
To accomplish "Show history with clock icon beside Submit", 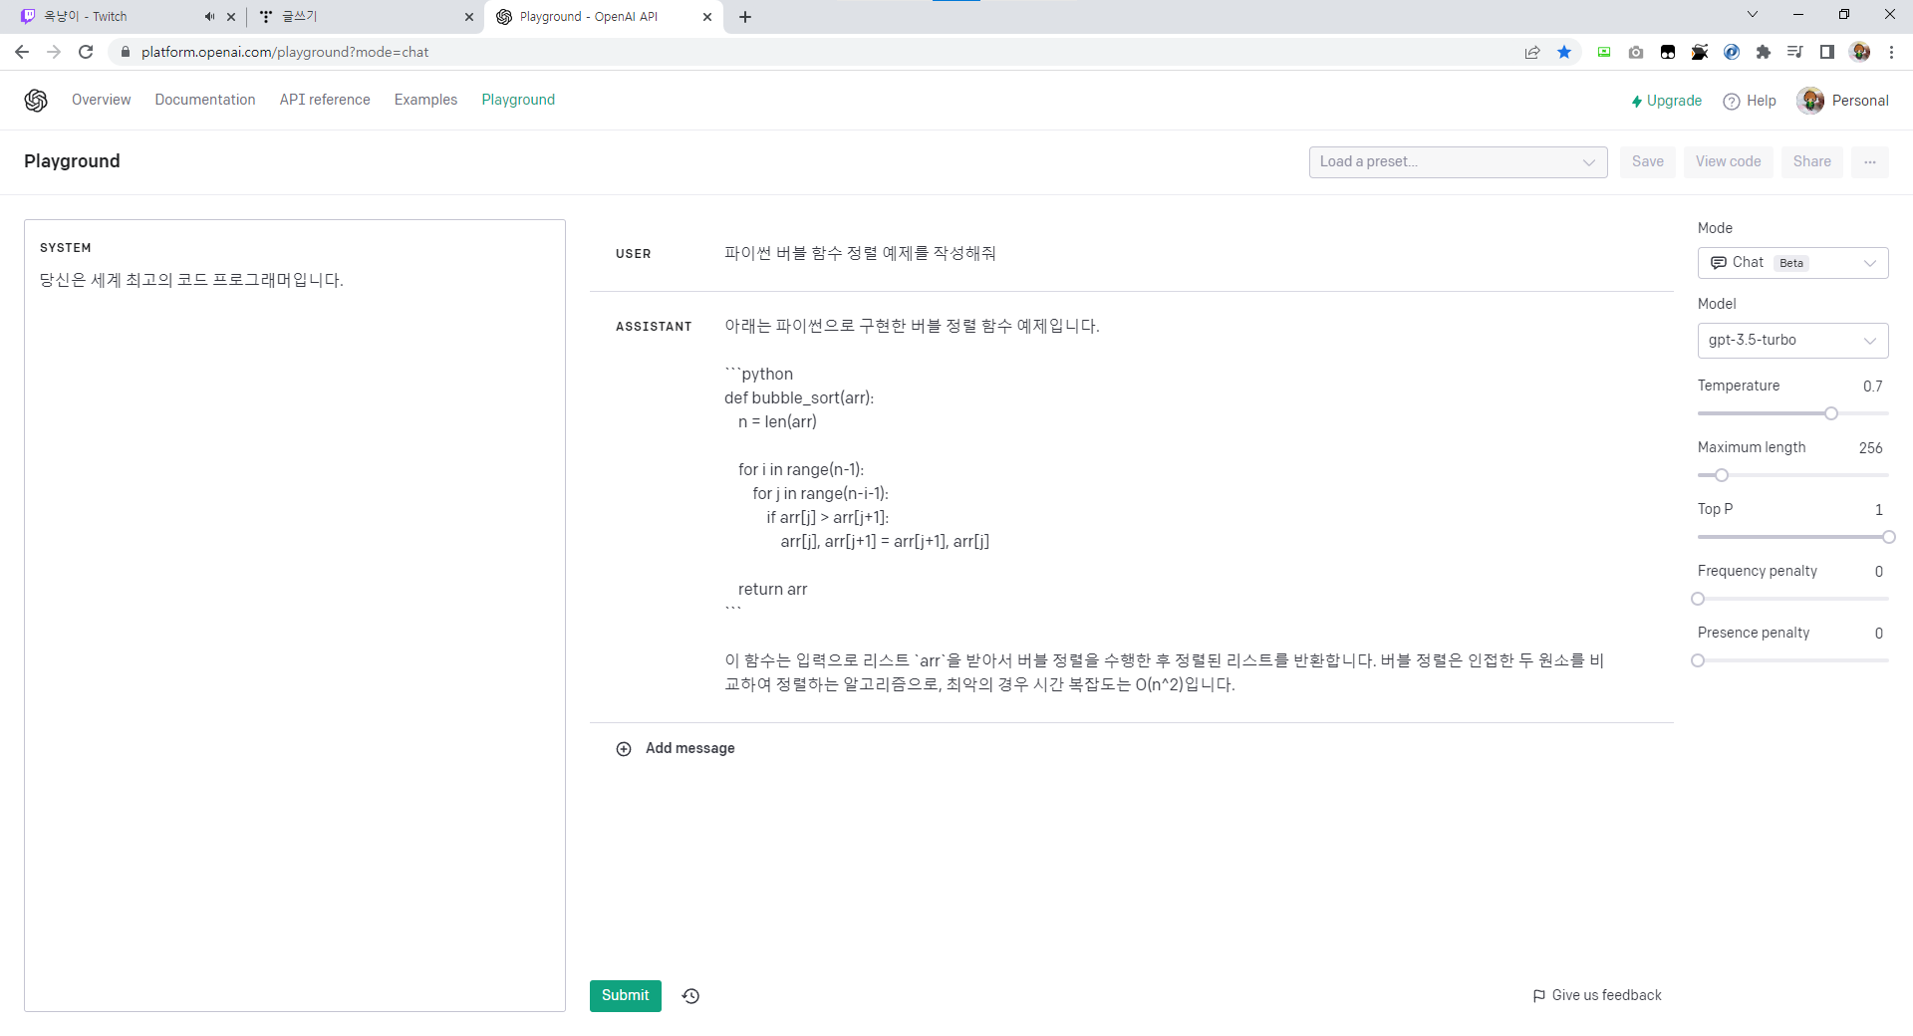I will coord(691,995).
